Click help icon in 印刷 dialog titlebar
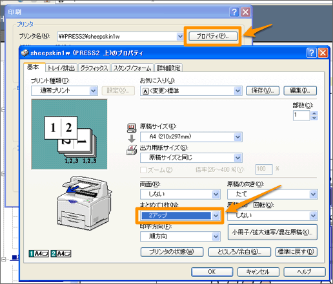Viewport: 333px width, 284px height. 234,12
